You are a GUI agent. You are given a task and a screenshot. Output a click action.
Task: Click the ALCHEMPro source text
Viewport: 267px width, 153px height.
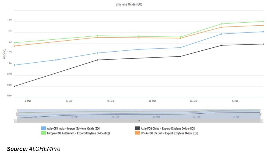click(44, 149)
